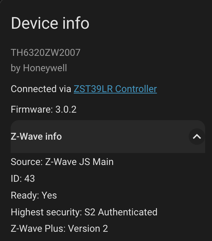Viewport: 212px width, 241px height.
Task: Click the manufacturer name Honeywell
Action: tap(45, 68)
